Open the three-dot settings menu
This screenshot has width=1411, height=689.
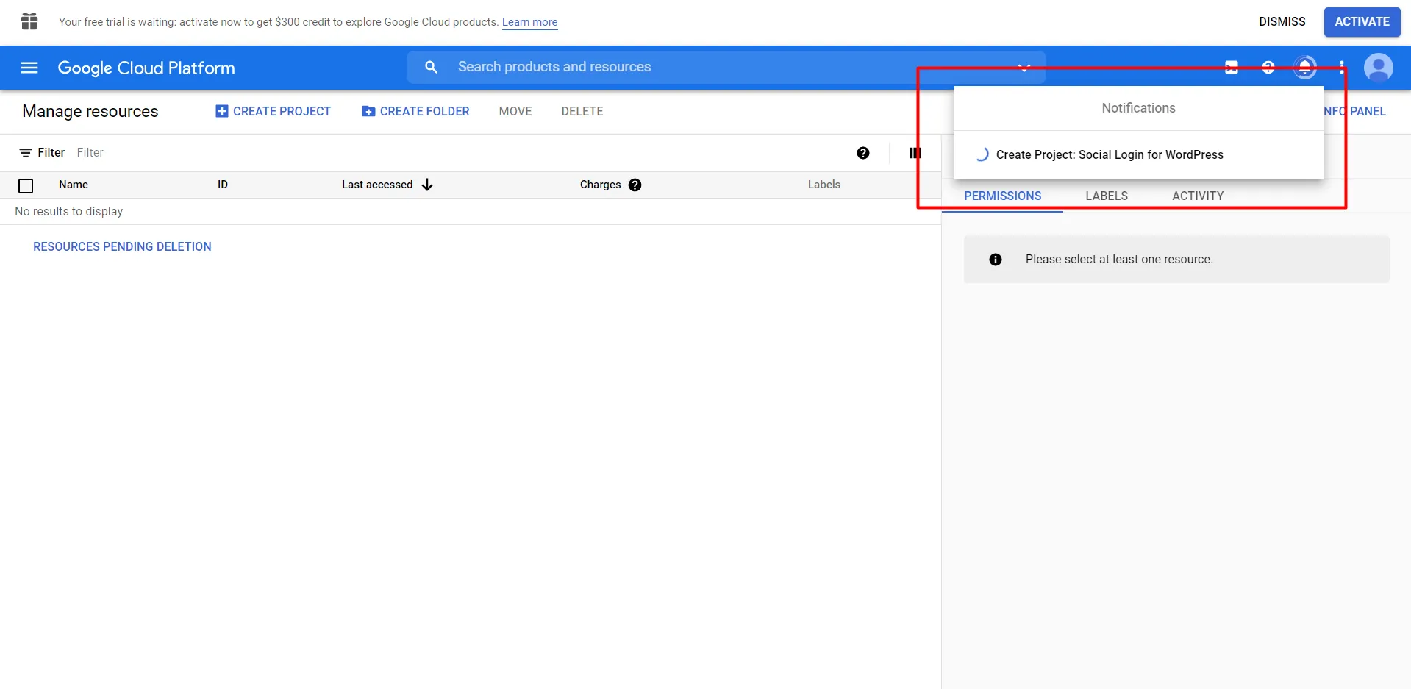coord(1342,68)
